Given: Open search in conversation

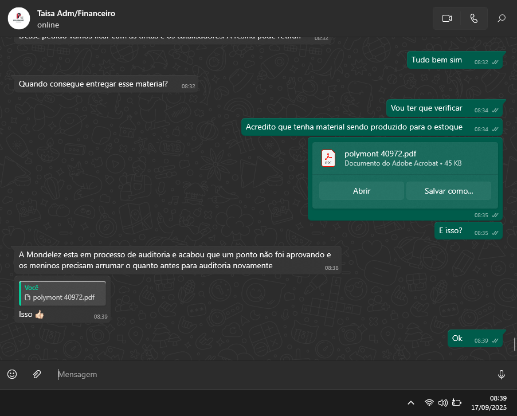Looking at the screenshot, I should tap(502, 18).
